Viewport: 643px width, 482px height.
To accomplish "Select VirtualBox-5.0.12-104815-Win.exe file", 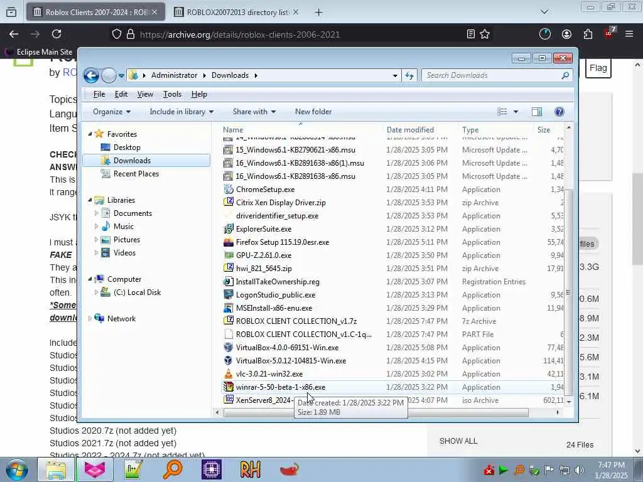I will coord(291,361).
